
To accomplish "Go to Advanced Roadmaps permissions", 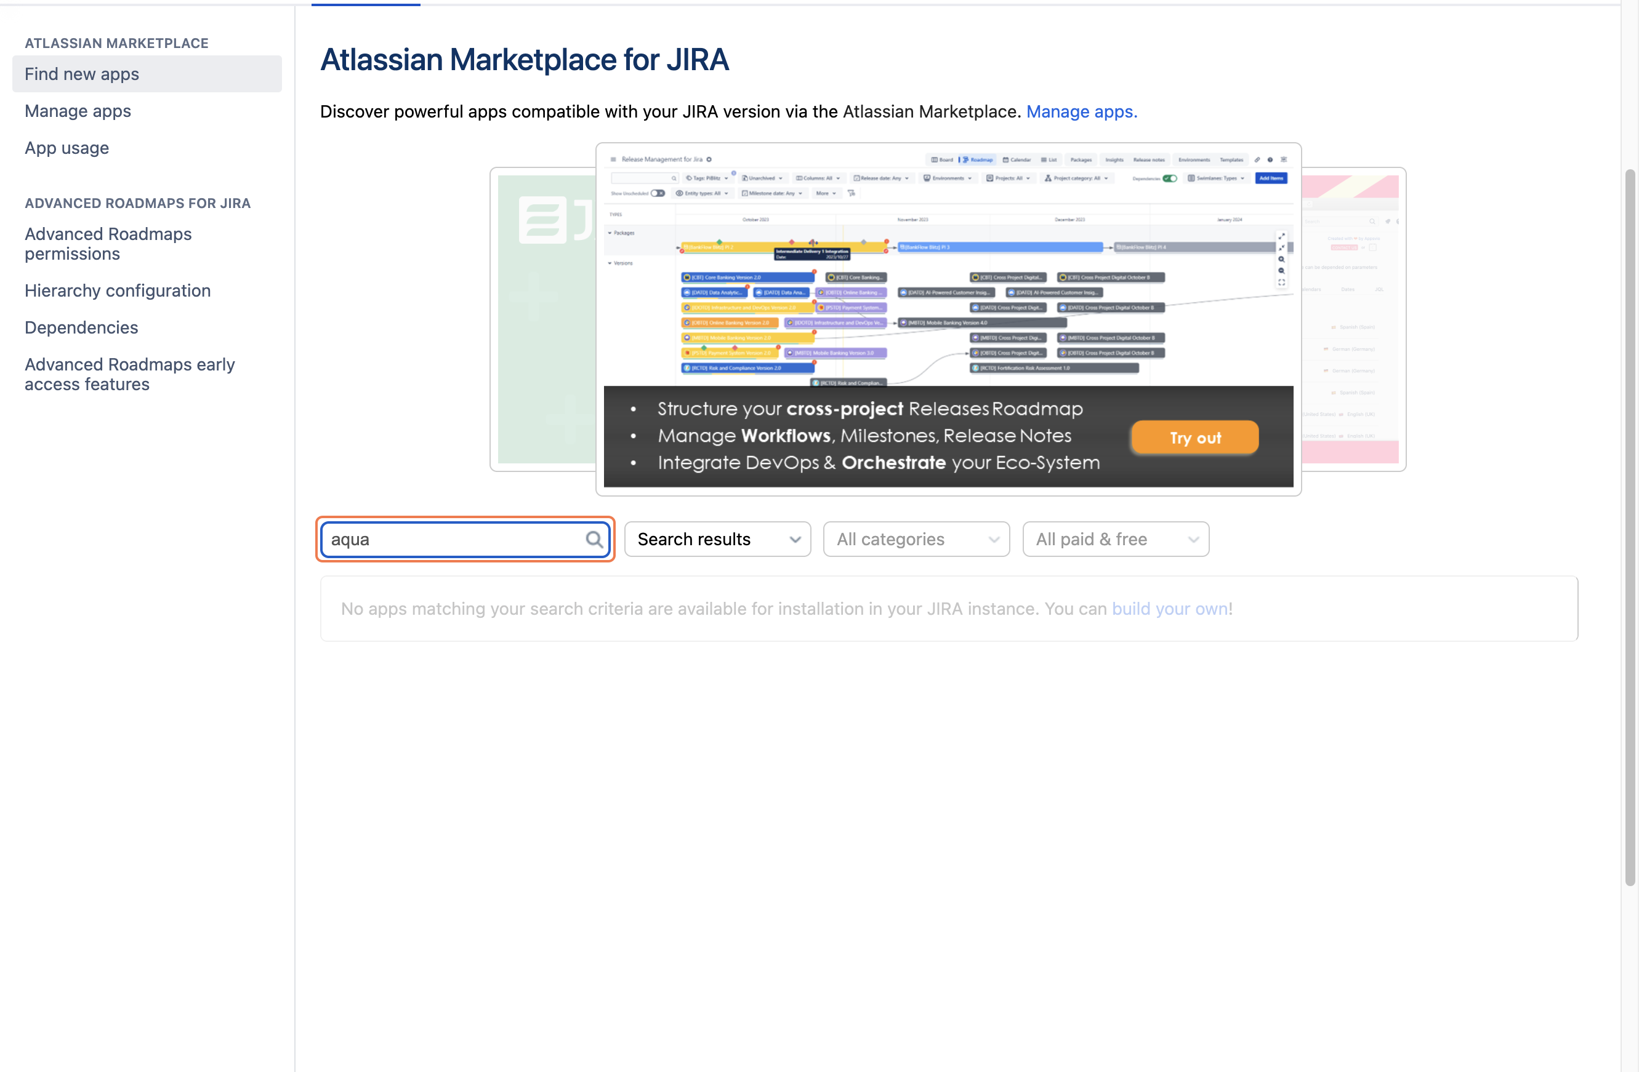I will (108, 244).
